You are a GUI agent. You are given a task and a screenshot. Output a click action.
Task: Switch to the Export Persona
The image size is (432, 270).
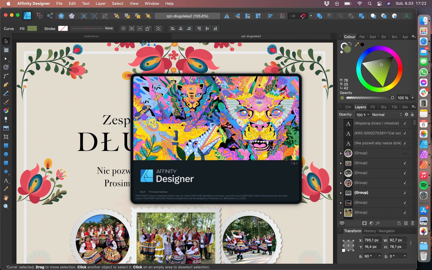point(50,16)
